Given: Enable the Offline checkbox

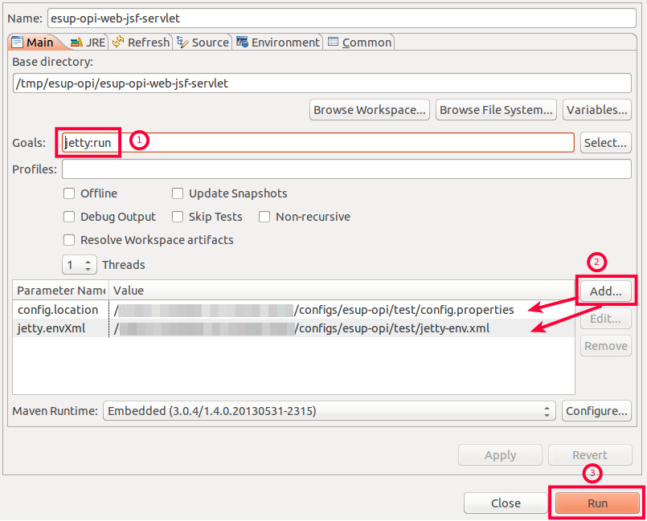Looking at the screenshot, I should [x=69, y=193].
